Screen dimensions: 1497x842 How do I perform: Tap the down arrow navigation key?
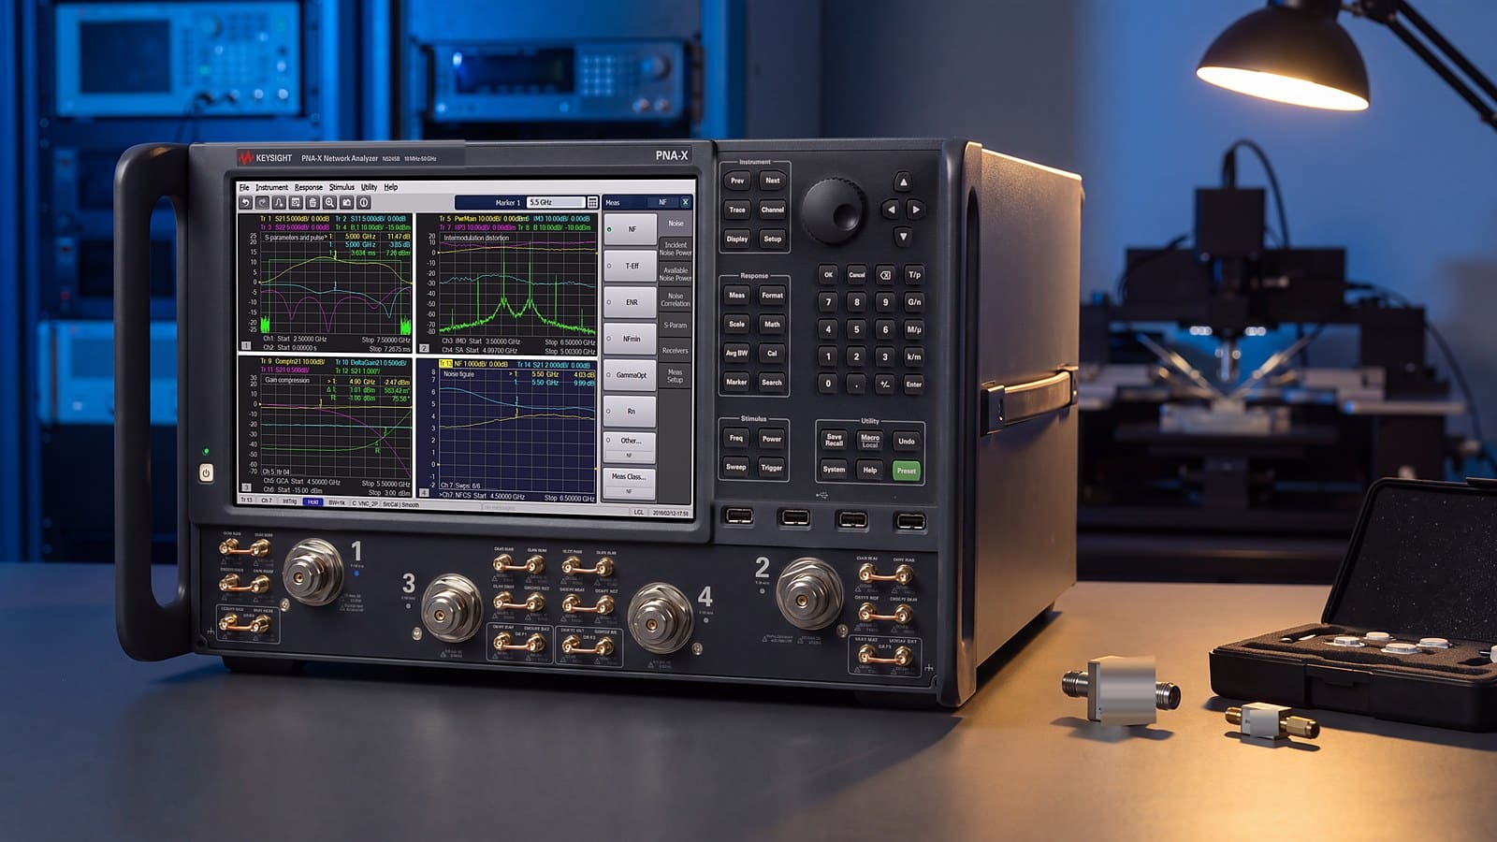coord(902,238)
